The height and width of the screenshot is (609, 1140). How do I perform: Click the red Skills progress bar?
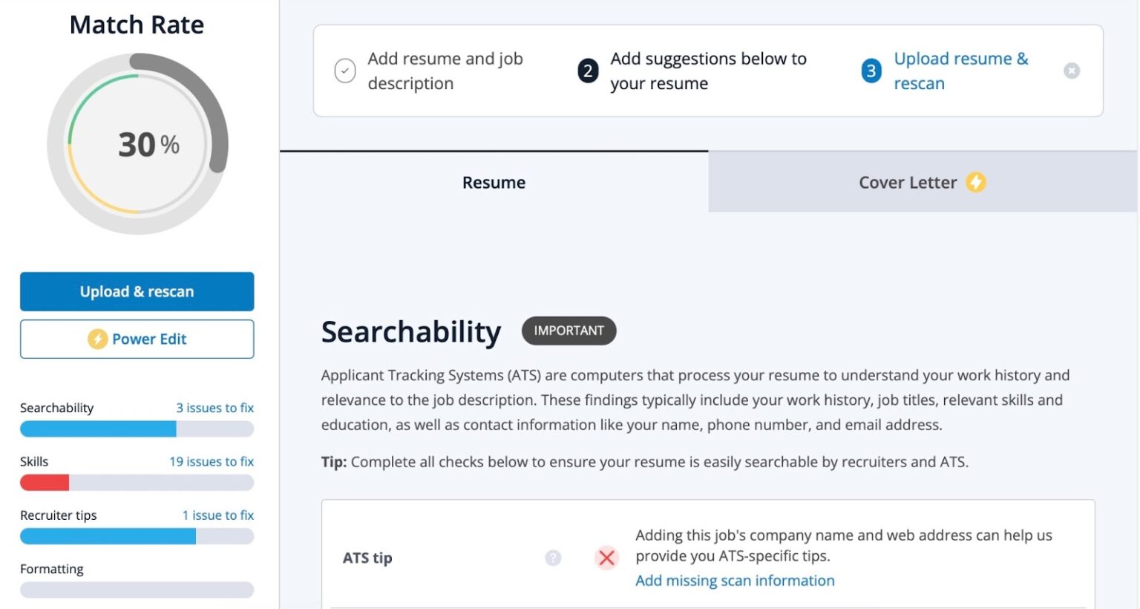click(45, 483)
